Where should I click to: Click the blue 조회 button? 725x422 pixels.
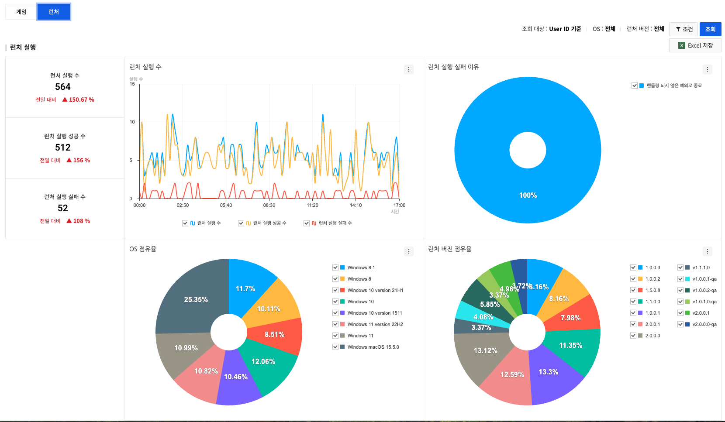(710, 29)
